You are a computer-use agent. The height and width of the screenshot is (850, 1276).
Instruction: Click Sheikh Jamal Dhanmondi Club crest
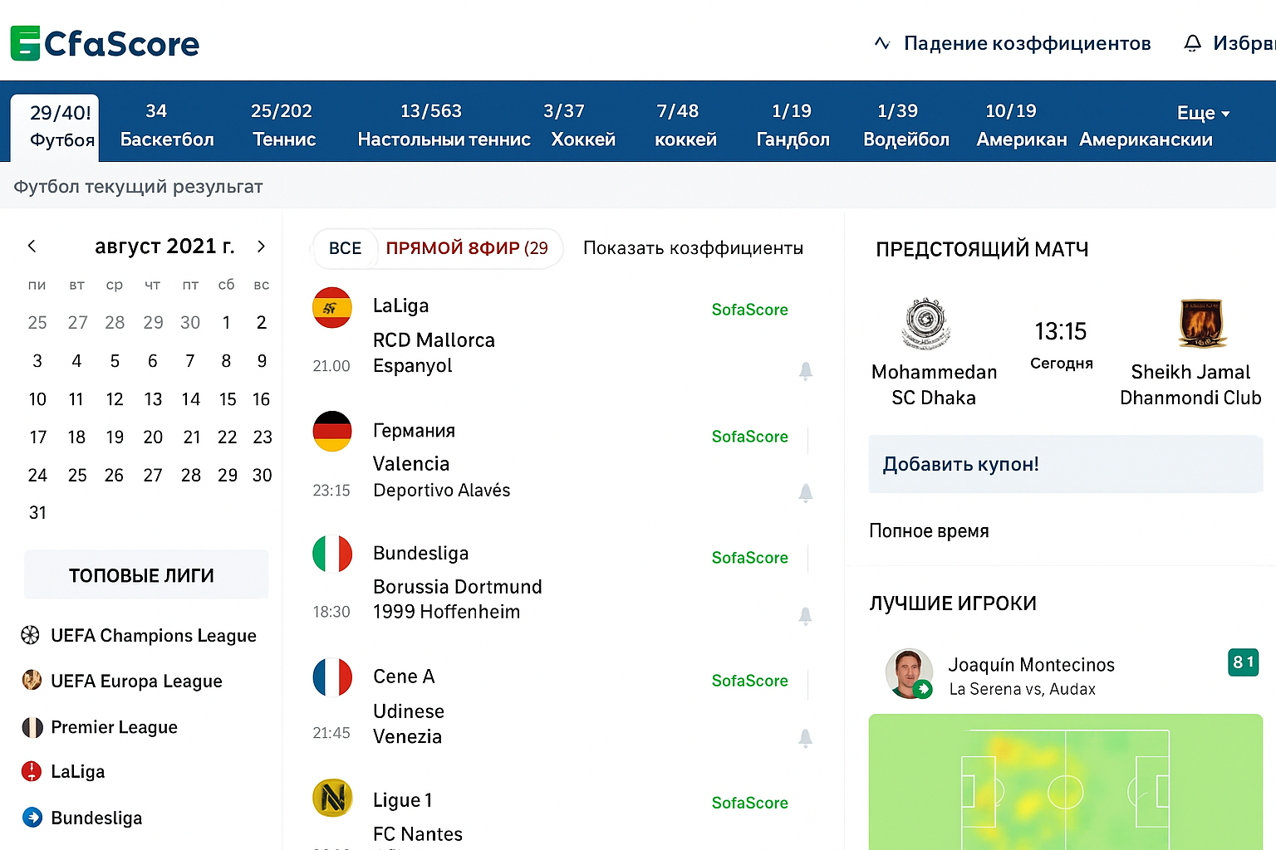1202,324
